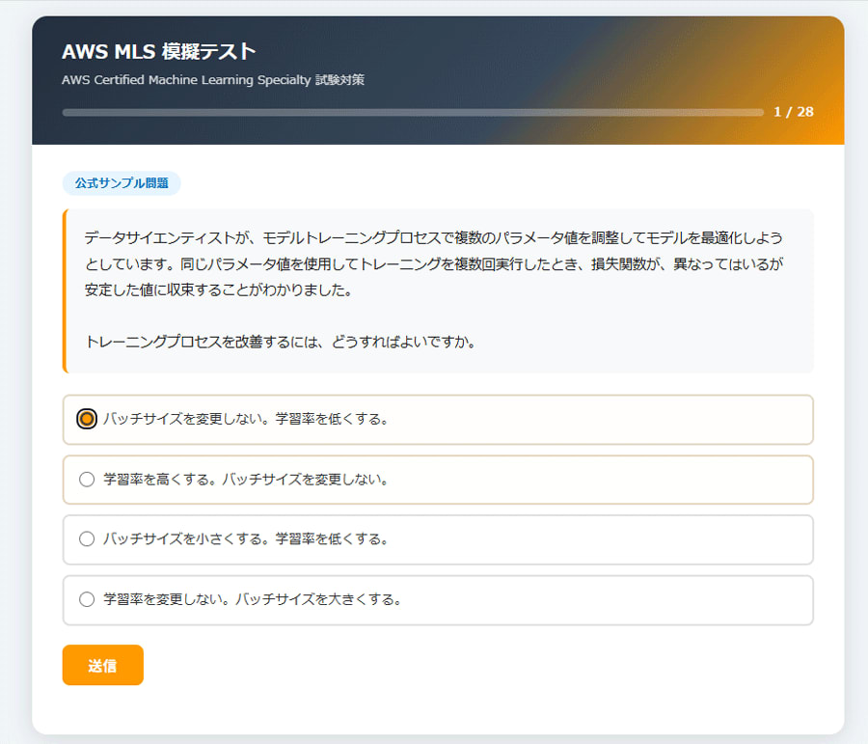Click the 送信 submit button
Image resolution: width=868 pixels, height=744 pixels.
103,665
